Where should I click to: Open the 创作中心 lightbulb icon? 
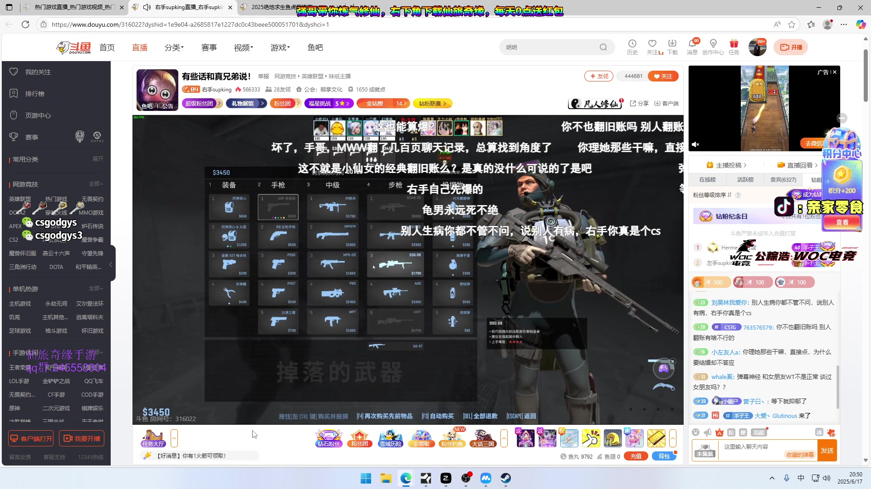713,47
